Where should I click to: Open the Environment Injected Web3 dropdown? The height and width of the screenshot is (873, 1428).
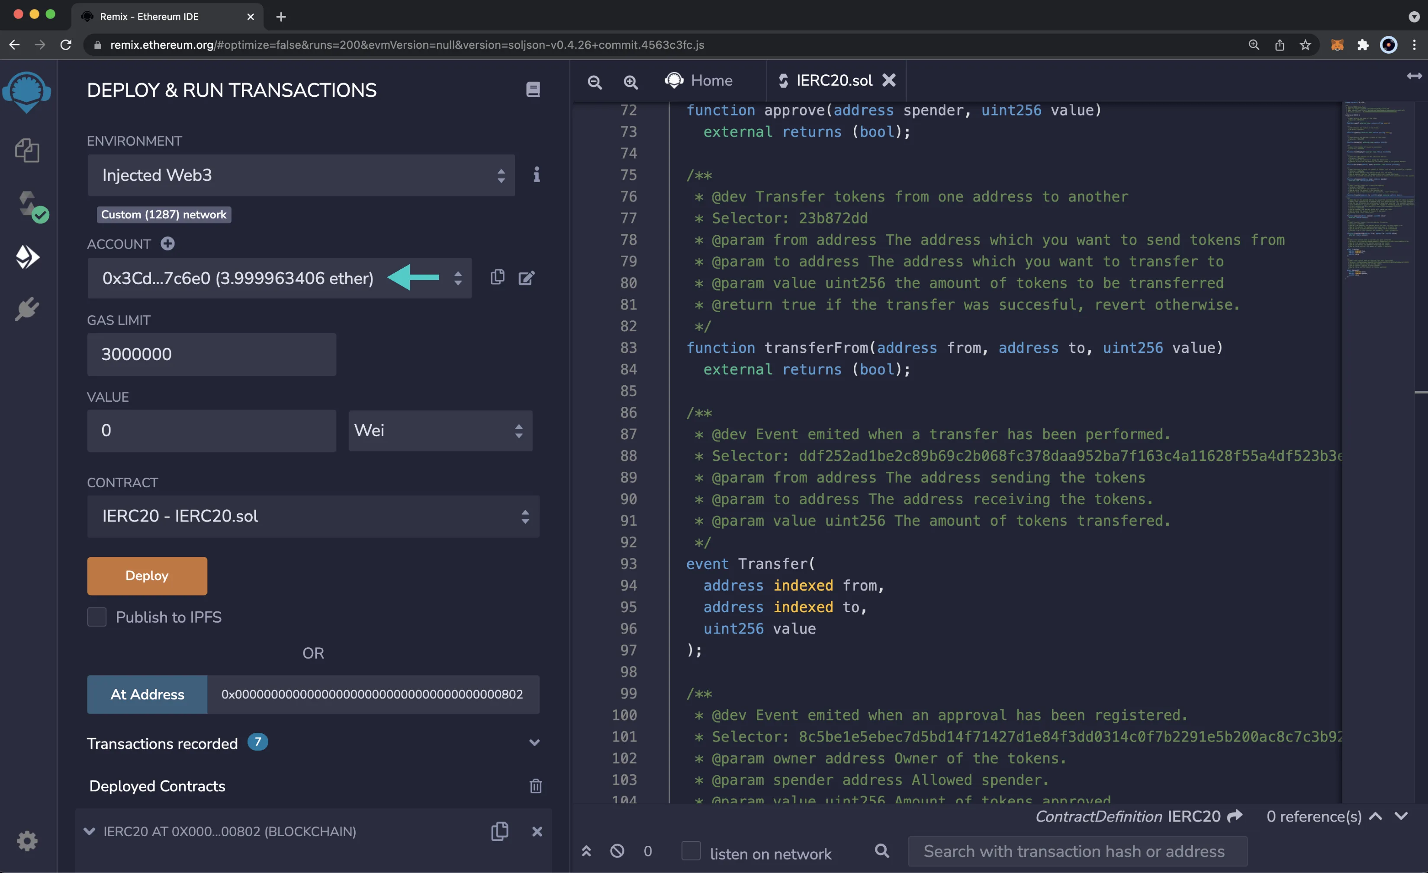[x=301, y=175]
